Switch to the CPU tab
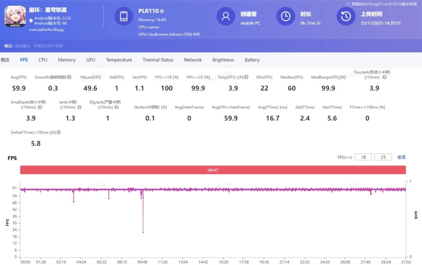422x265 pixels. click(43, 60)
